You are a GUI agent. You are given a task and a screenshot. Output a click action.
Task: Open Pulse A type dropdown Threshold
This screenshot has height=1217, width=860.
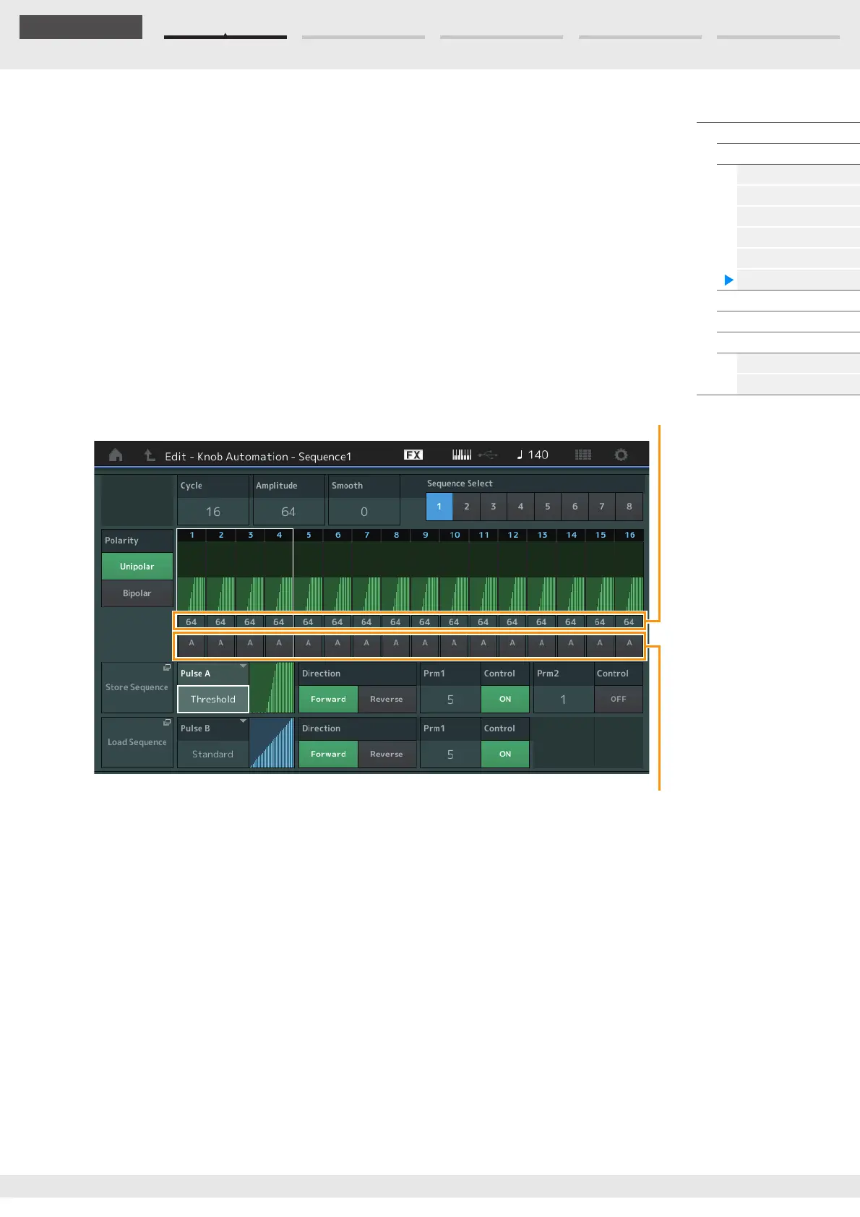pyautogui.click(x=213, y=699)
